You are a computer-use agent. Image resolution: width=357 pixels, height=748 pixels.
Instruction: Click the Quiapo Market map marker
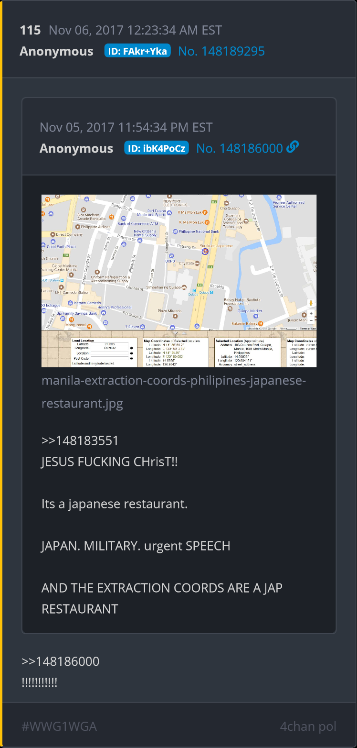click(256, 316)
